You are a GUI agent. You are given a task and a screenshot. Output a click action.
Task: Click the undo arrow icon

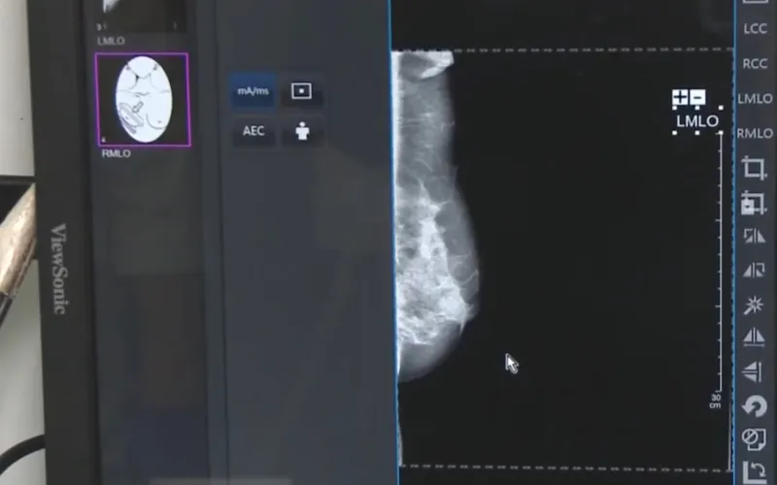coord(754,405)
